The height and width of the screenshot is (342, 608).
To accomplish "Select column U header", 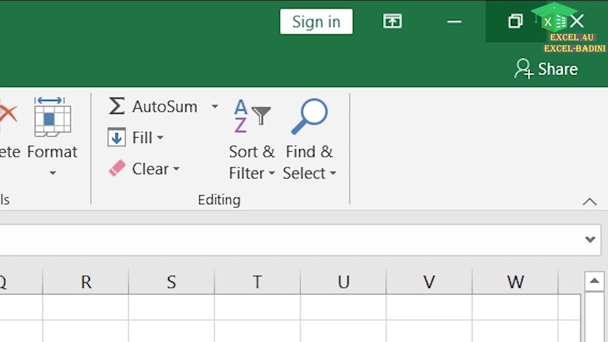I will coord(343,282).
